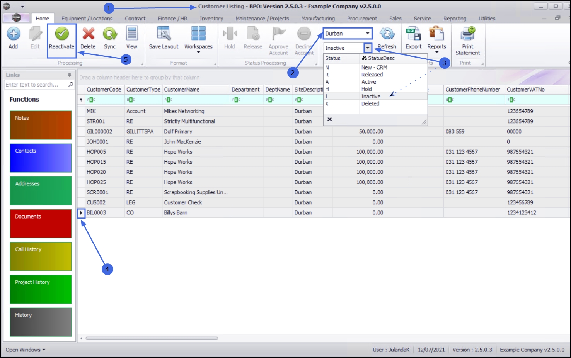
Task: Expand the Print group launcher
Action: [x=482, y=64]
